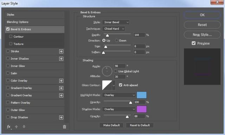Close the Layer Style dialog
Viewport: 225px width, 135px height.
tap(217, 2)
